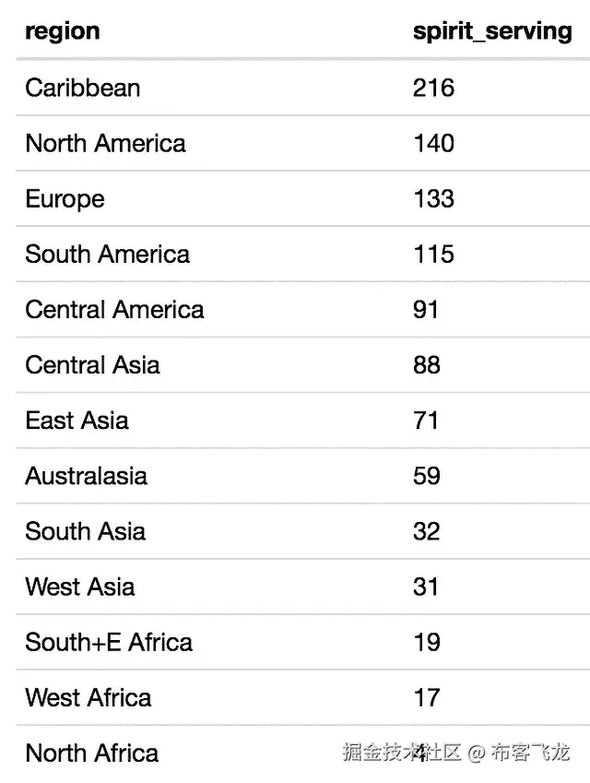Click the Central America cell
590x783 pixels.
pos(114,310)
